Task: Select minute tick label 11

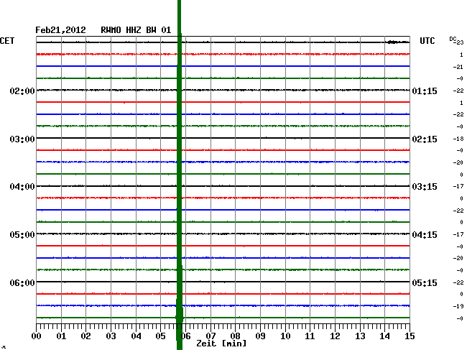Action: pos(310,336)
